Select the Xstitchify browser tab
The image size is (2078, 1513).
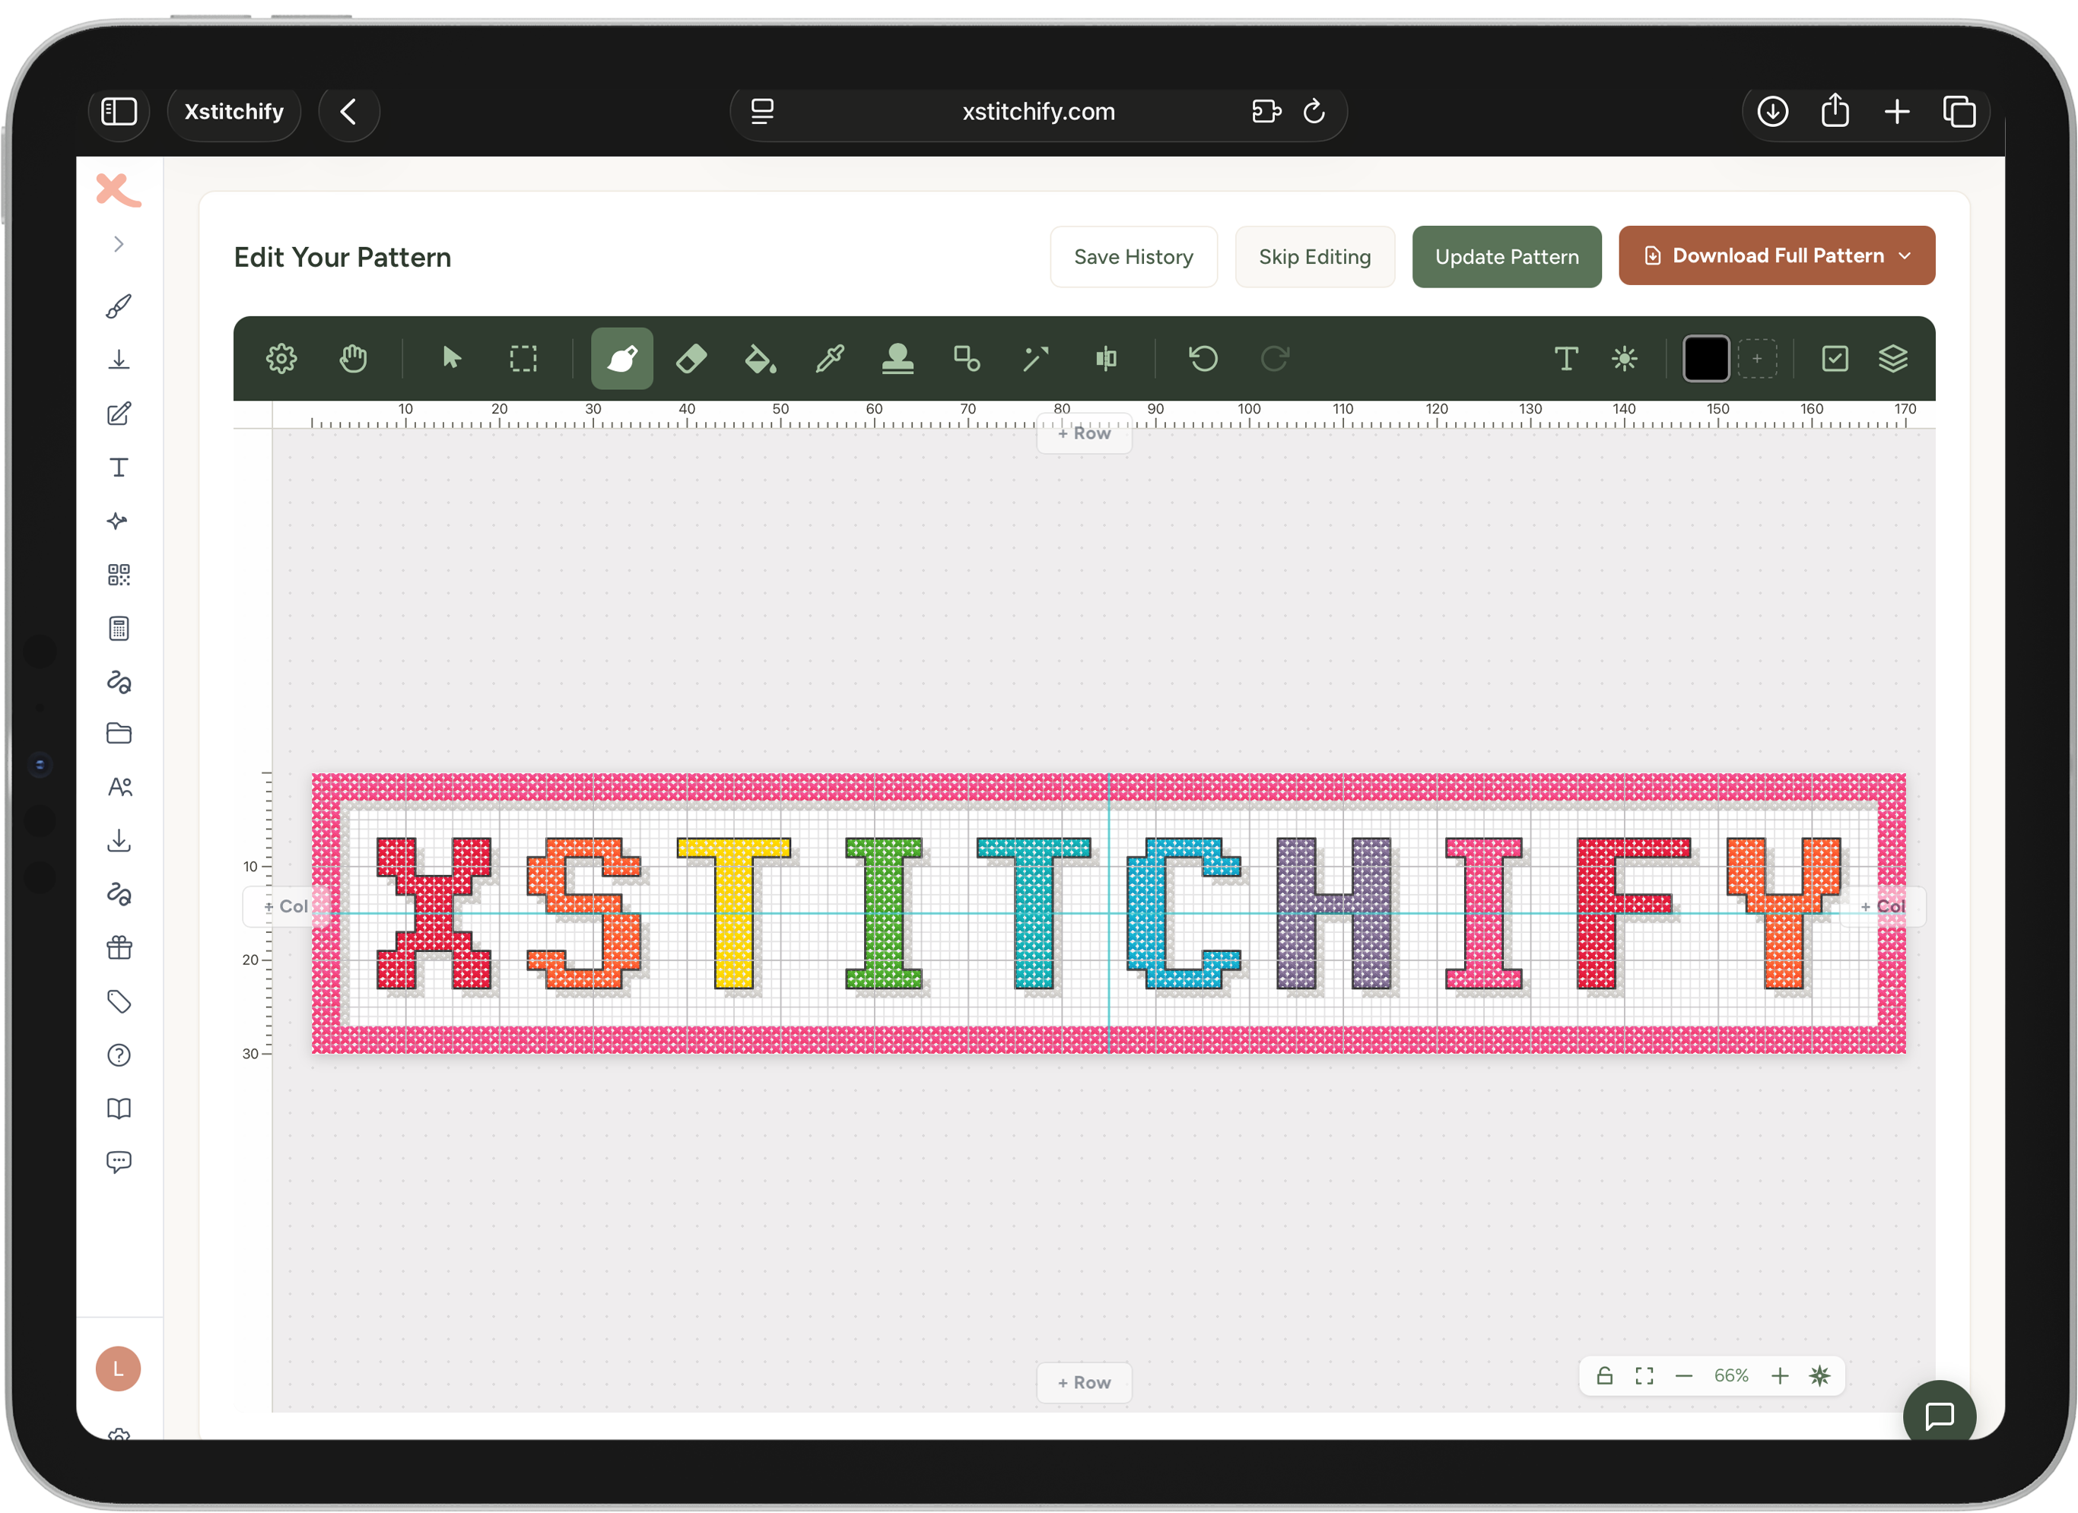[234, 112]
